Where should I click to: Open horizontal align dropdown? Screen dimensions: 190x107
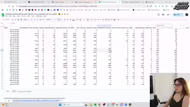tap(88, 20)
